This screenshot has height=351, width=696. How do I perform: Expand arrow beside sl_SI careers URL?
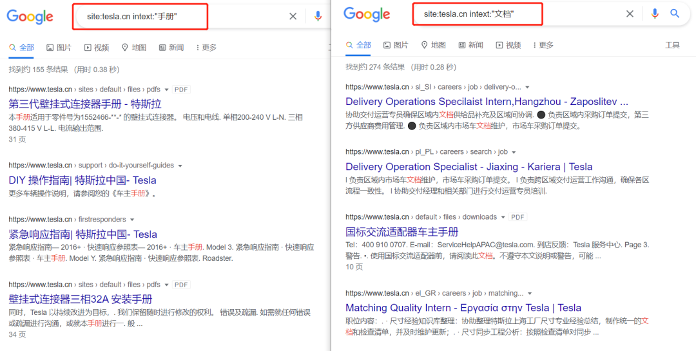[527, 87]
